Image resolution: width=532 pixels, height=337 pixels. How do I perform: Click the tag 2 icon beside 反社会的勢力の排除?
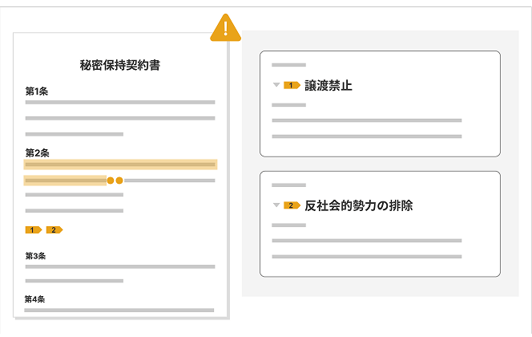292,205
